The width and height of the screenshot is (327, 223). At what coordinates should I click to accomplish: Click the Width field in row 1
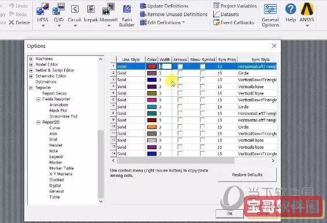pyautogui.click(x=165, y=66)
